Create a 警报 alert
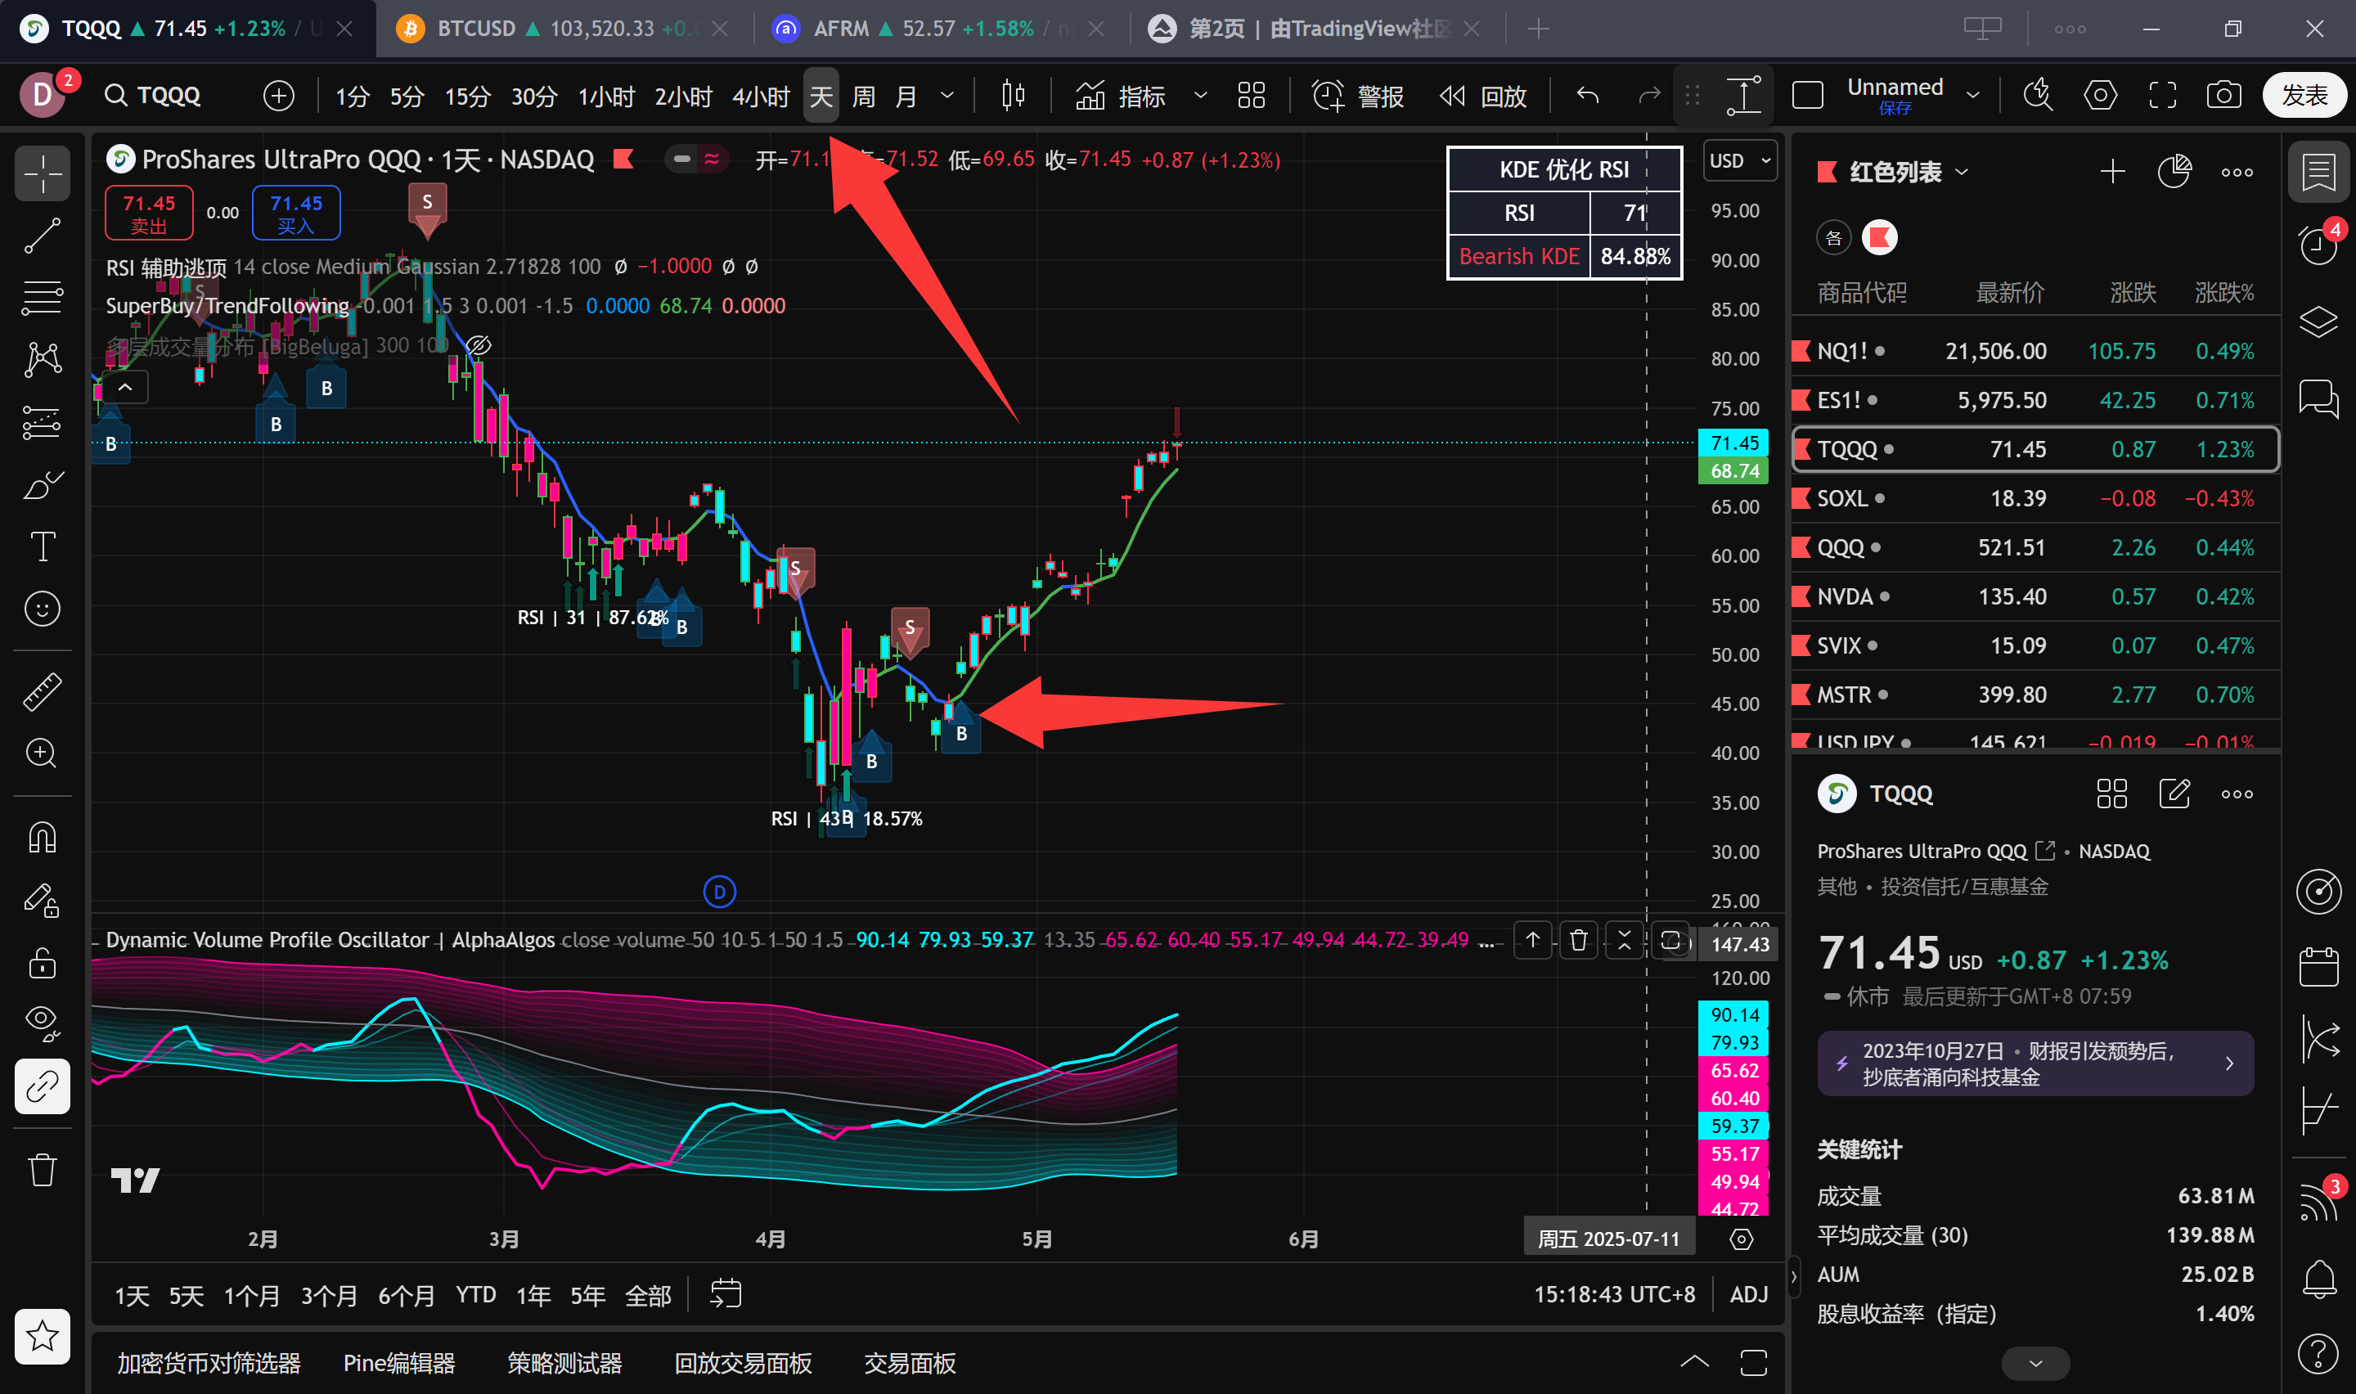2356x1394 pixels. pos(1358,96)
